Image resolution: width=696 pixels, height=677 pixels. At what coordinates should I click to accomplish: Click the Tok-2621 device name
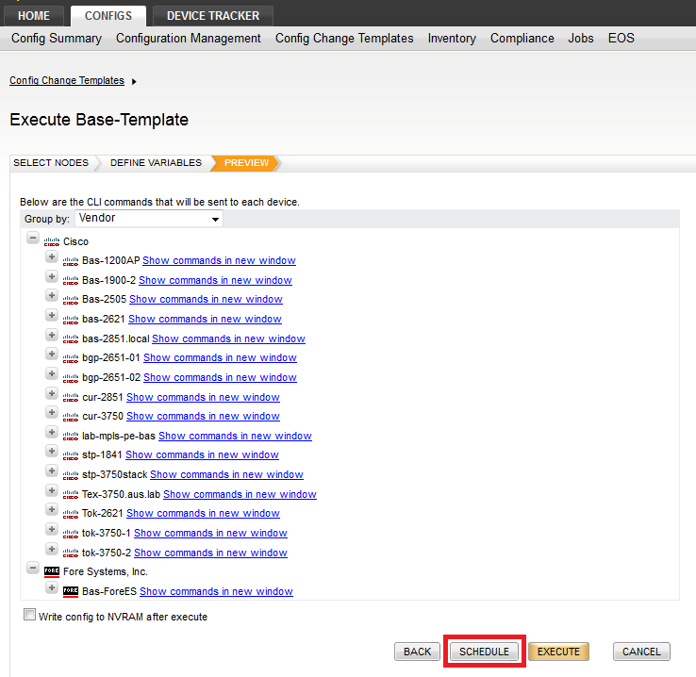click(x=103, y=513)
